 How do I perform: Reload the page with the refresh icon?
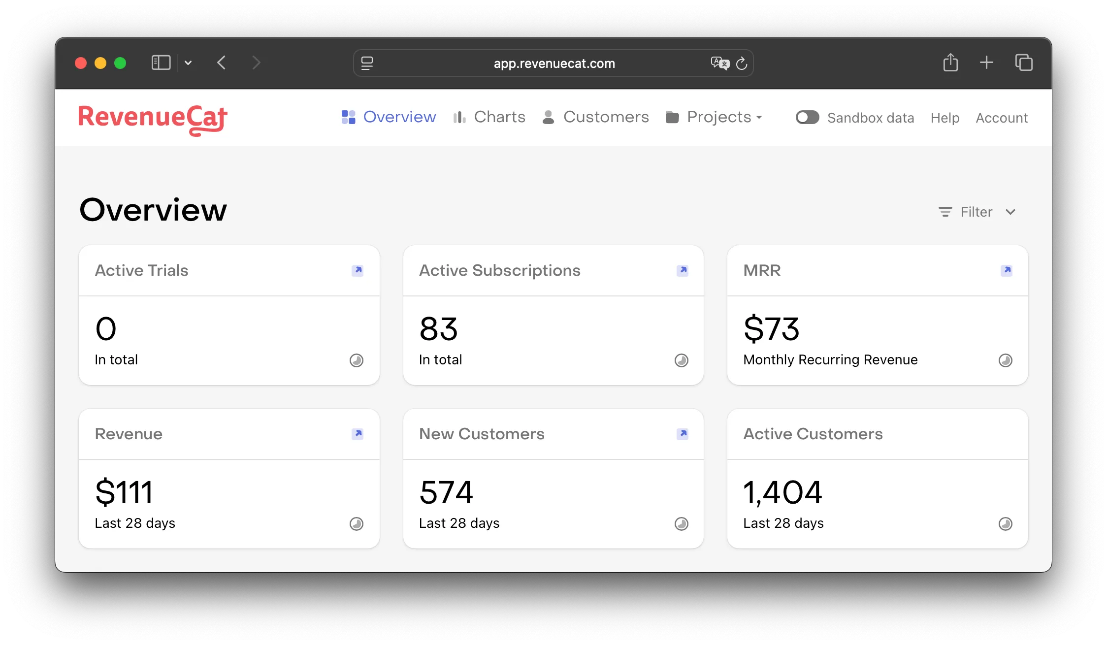click(742, 63)
